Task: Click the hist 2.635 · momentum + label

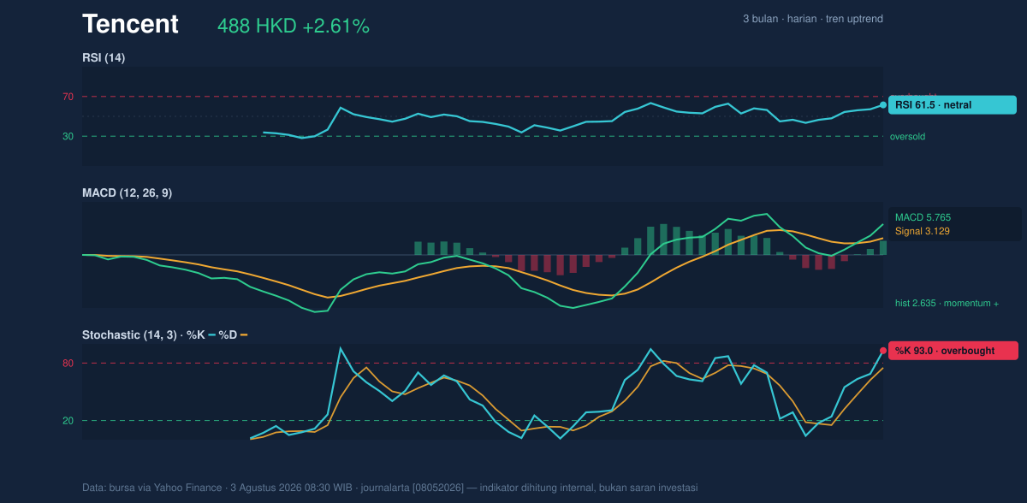Action: click(947, 303)
